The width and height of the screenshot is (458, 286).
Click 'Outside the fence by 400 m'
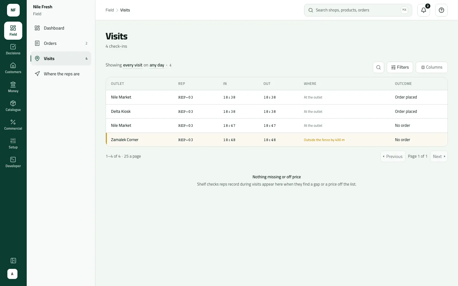324,140
